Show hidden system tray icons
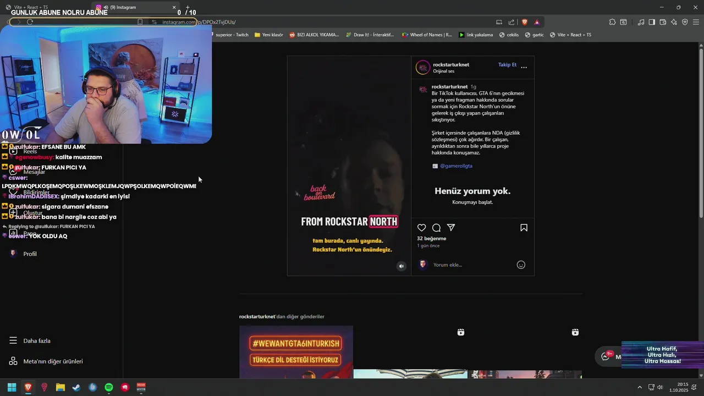 click(x=639, y=387)
